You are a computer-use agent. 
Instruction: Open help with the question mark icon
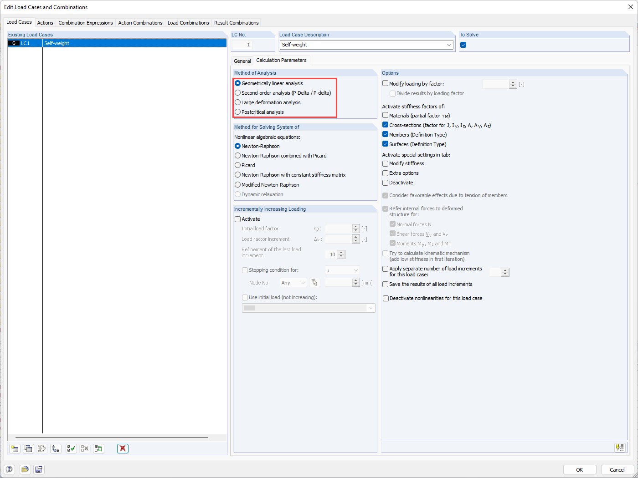point(9,469)
